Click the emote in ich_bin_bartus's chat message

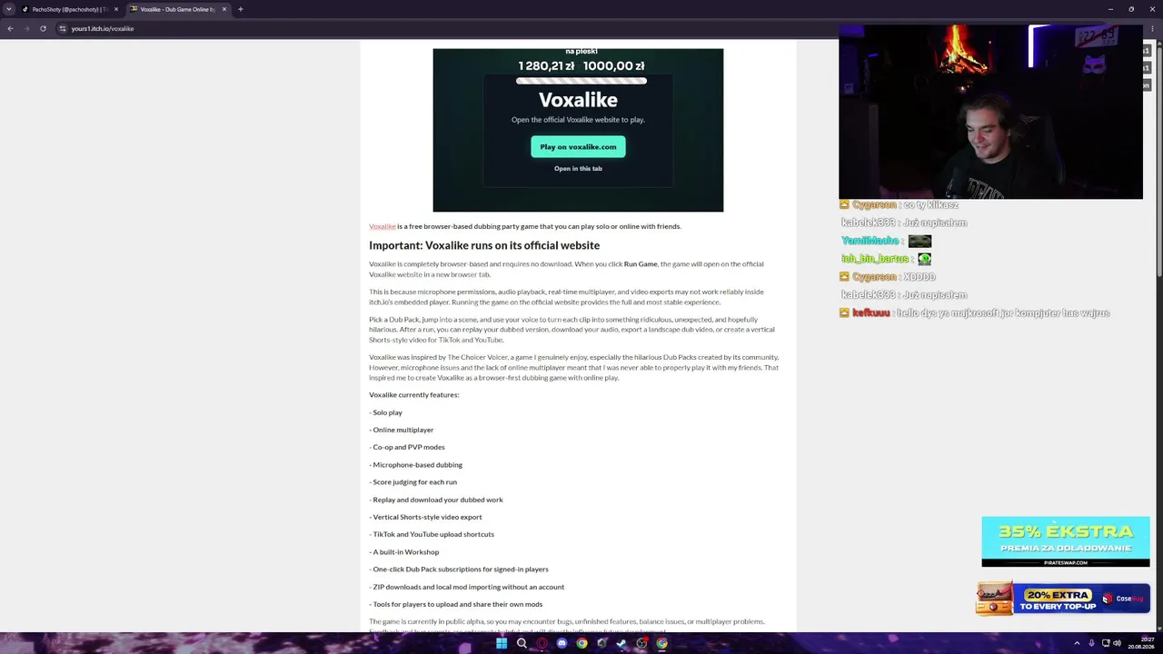pos(924,259)
